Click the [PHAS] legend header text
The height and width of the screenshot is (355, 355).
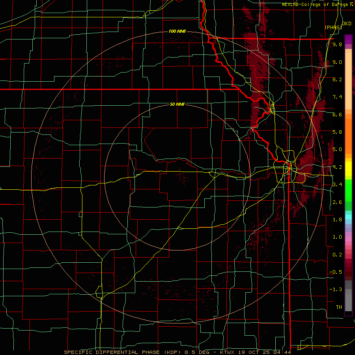[333, 27]
